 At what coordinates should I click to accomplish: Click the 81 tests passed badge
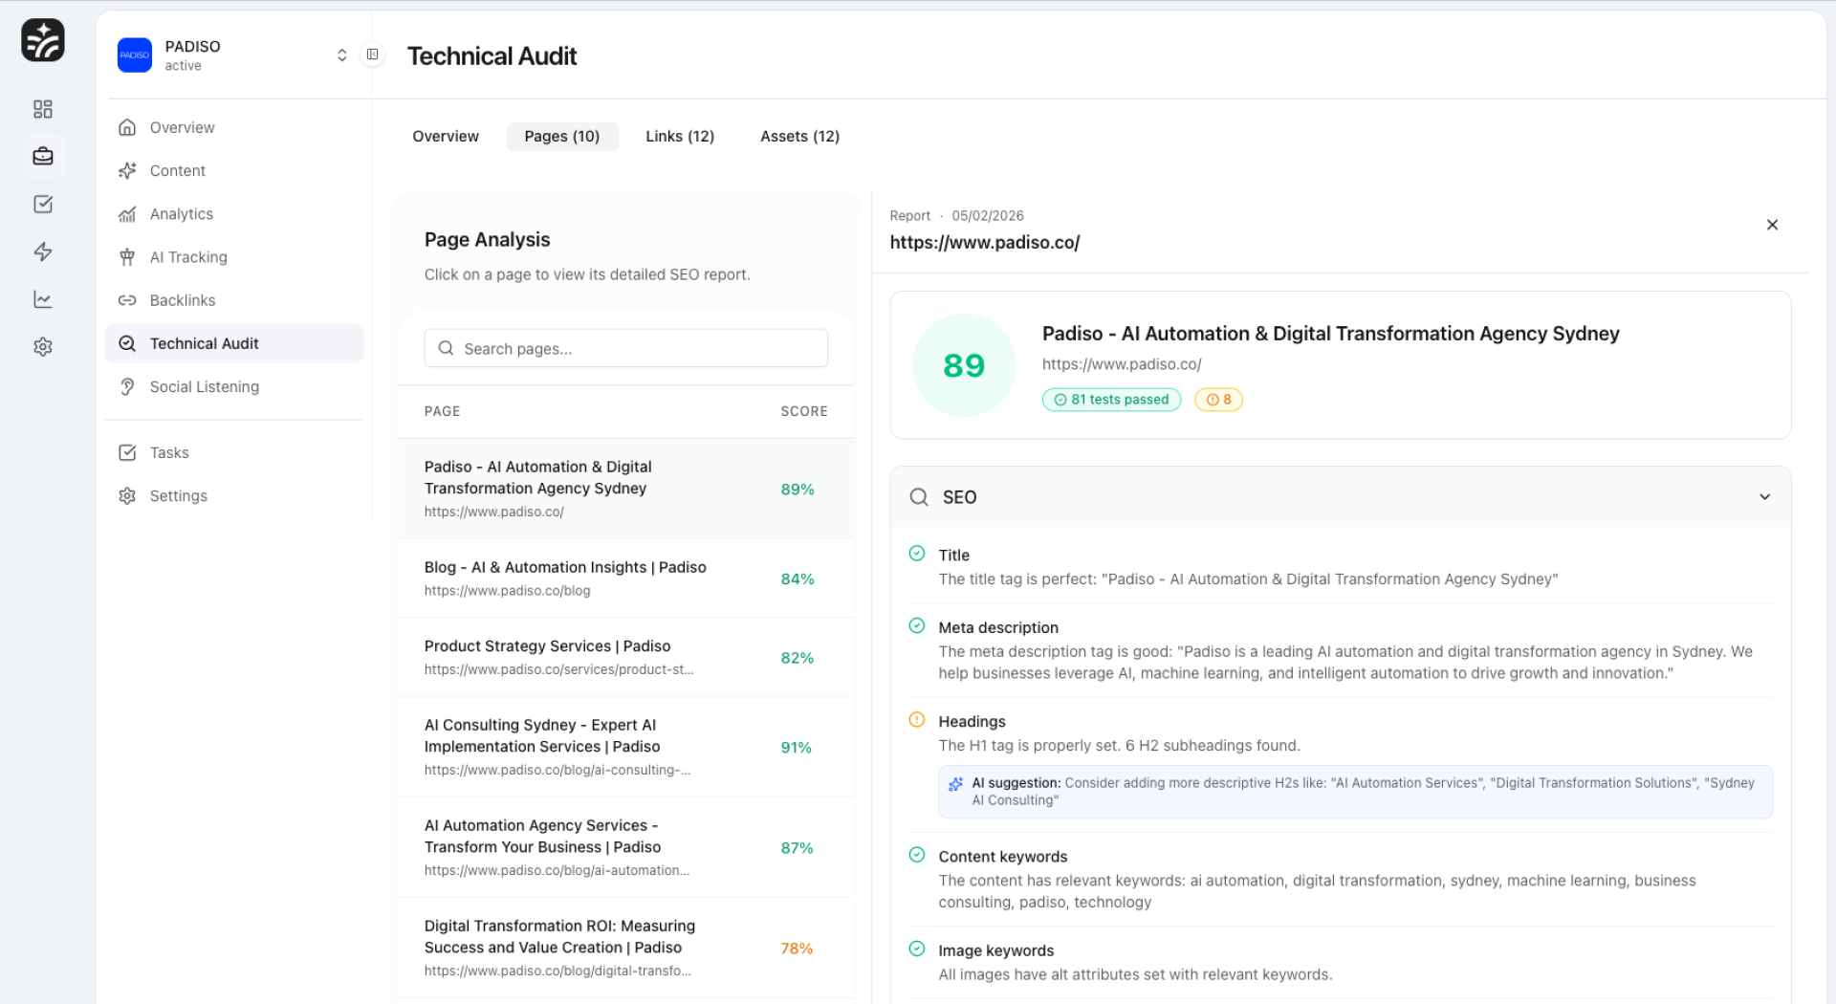point(1111,400)
